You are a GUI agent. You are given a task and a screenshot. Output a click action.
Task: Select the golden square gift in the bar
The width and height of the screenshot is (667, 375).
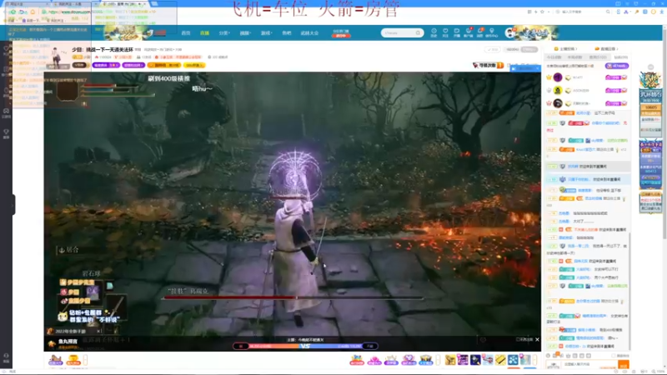(x=450, y=360)
